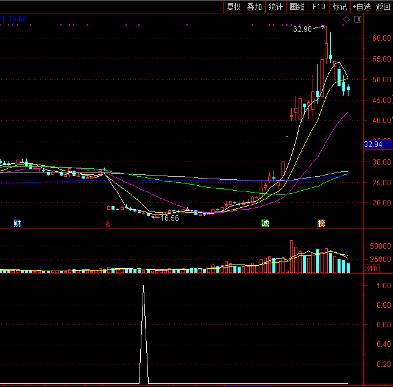Click the 榜 ranking marker icon
This screenshot has width=393, height=387.
pyautogui.click(x=321, y=223)
